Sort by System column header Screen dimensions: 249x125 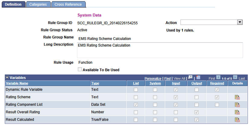155,84
